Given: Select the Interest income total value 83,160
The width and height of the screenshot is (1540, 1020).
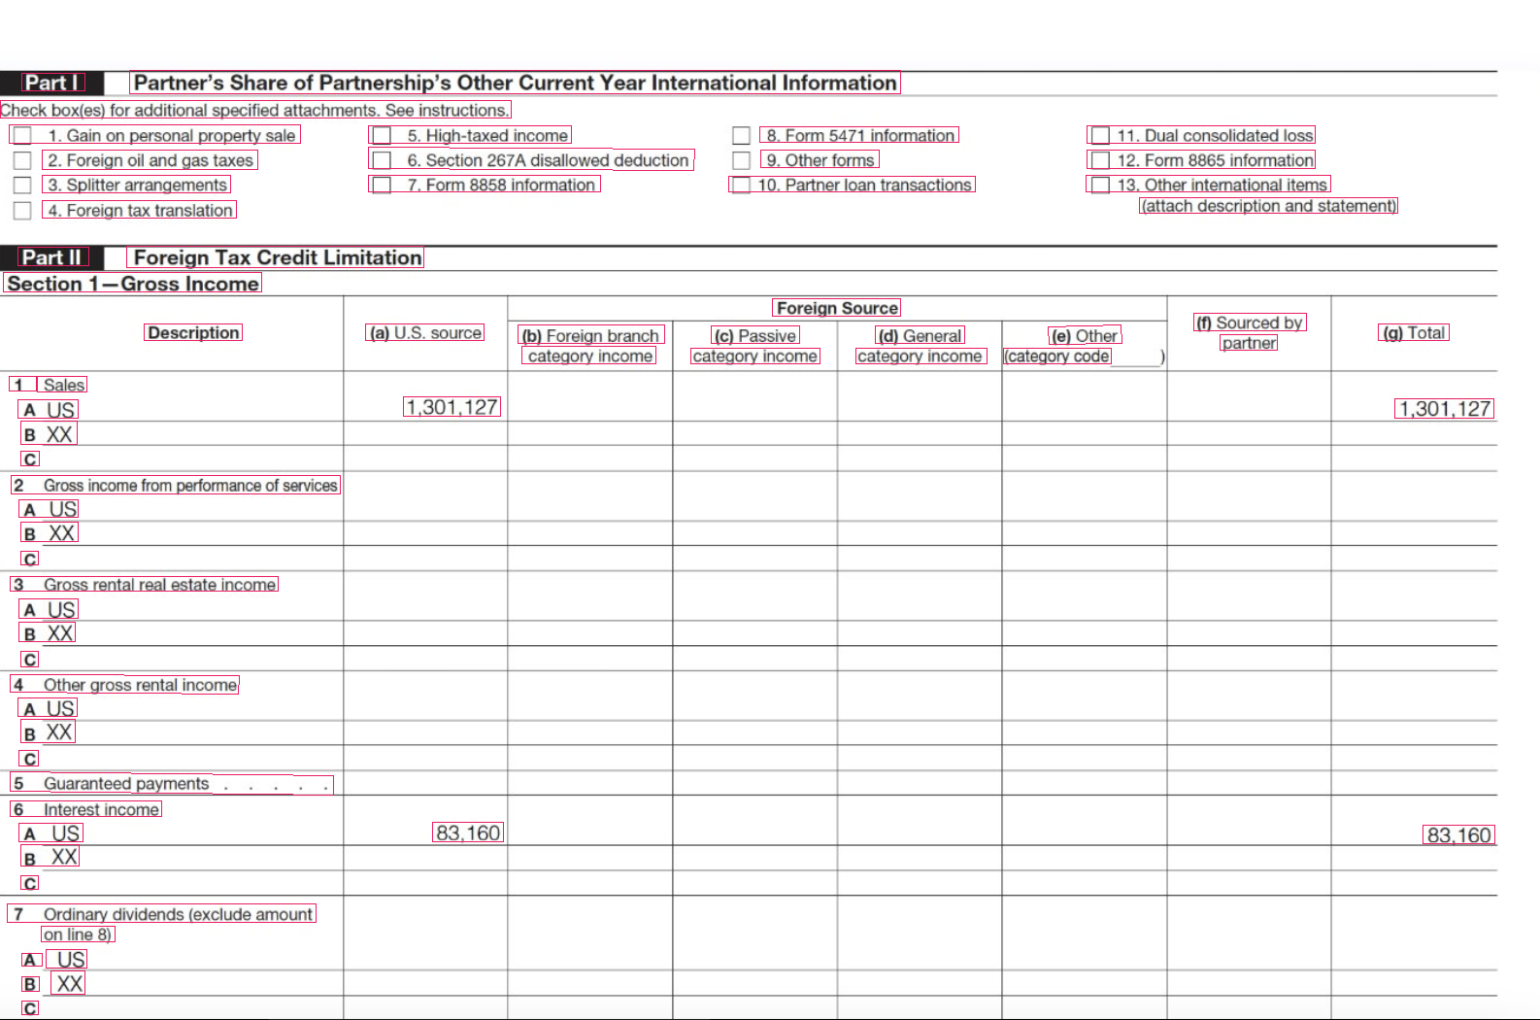Looking at the screenshot, I should point(1459,835).
